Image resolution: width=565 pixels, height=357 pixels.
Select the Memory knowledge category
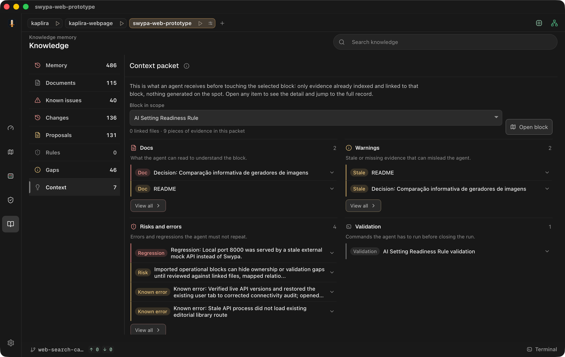75,65
